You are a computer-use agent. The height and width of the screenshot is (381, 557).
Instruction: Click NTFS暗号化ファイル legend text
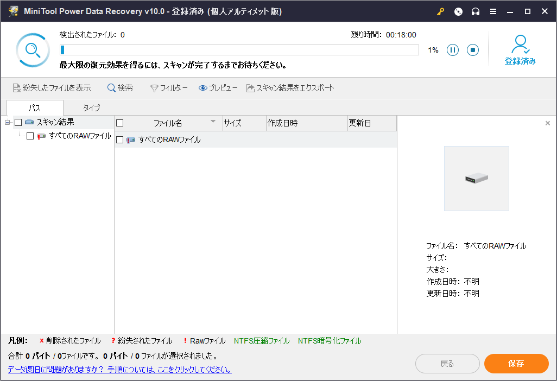coord(330,341)
